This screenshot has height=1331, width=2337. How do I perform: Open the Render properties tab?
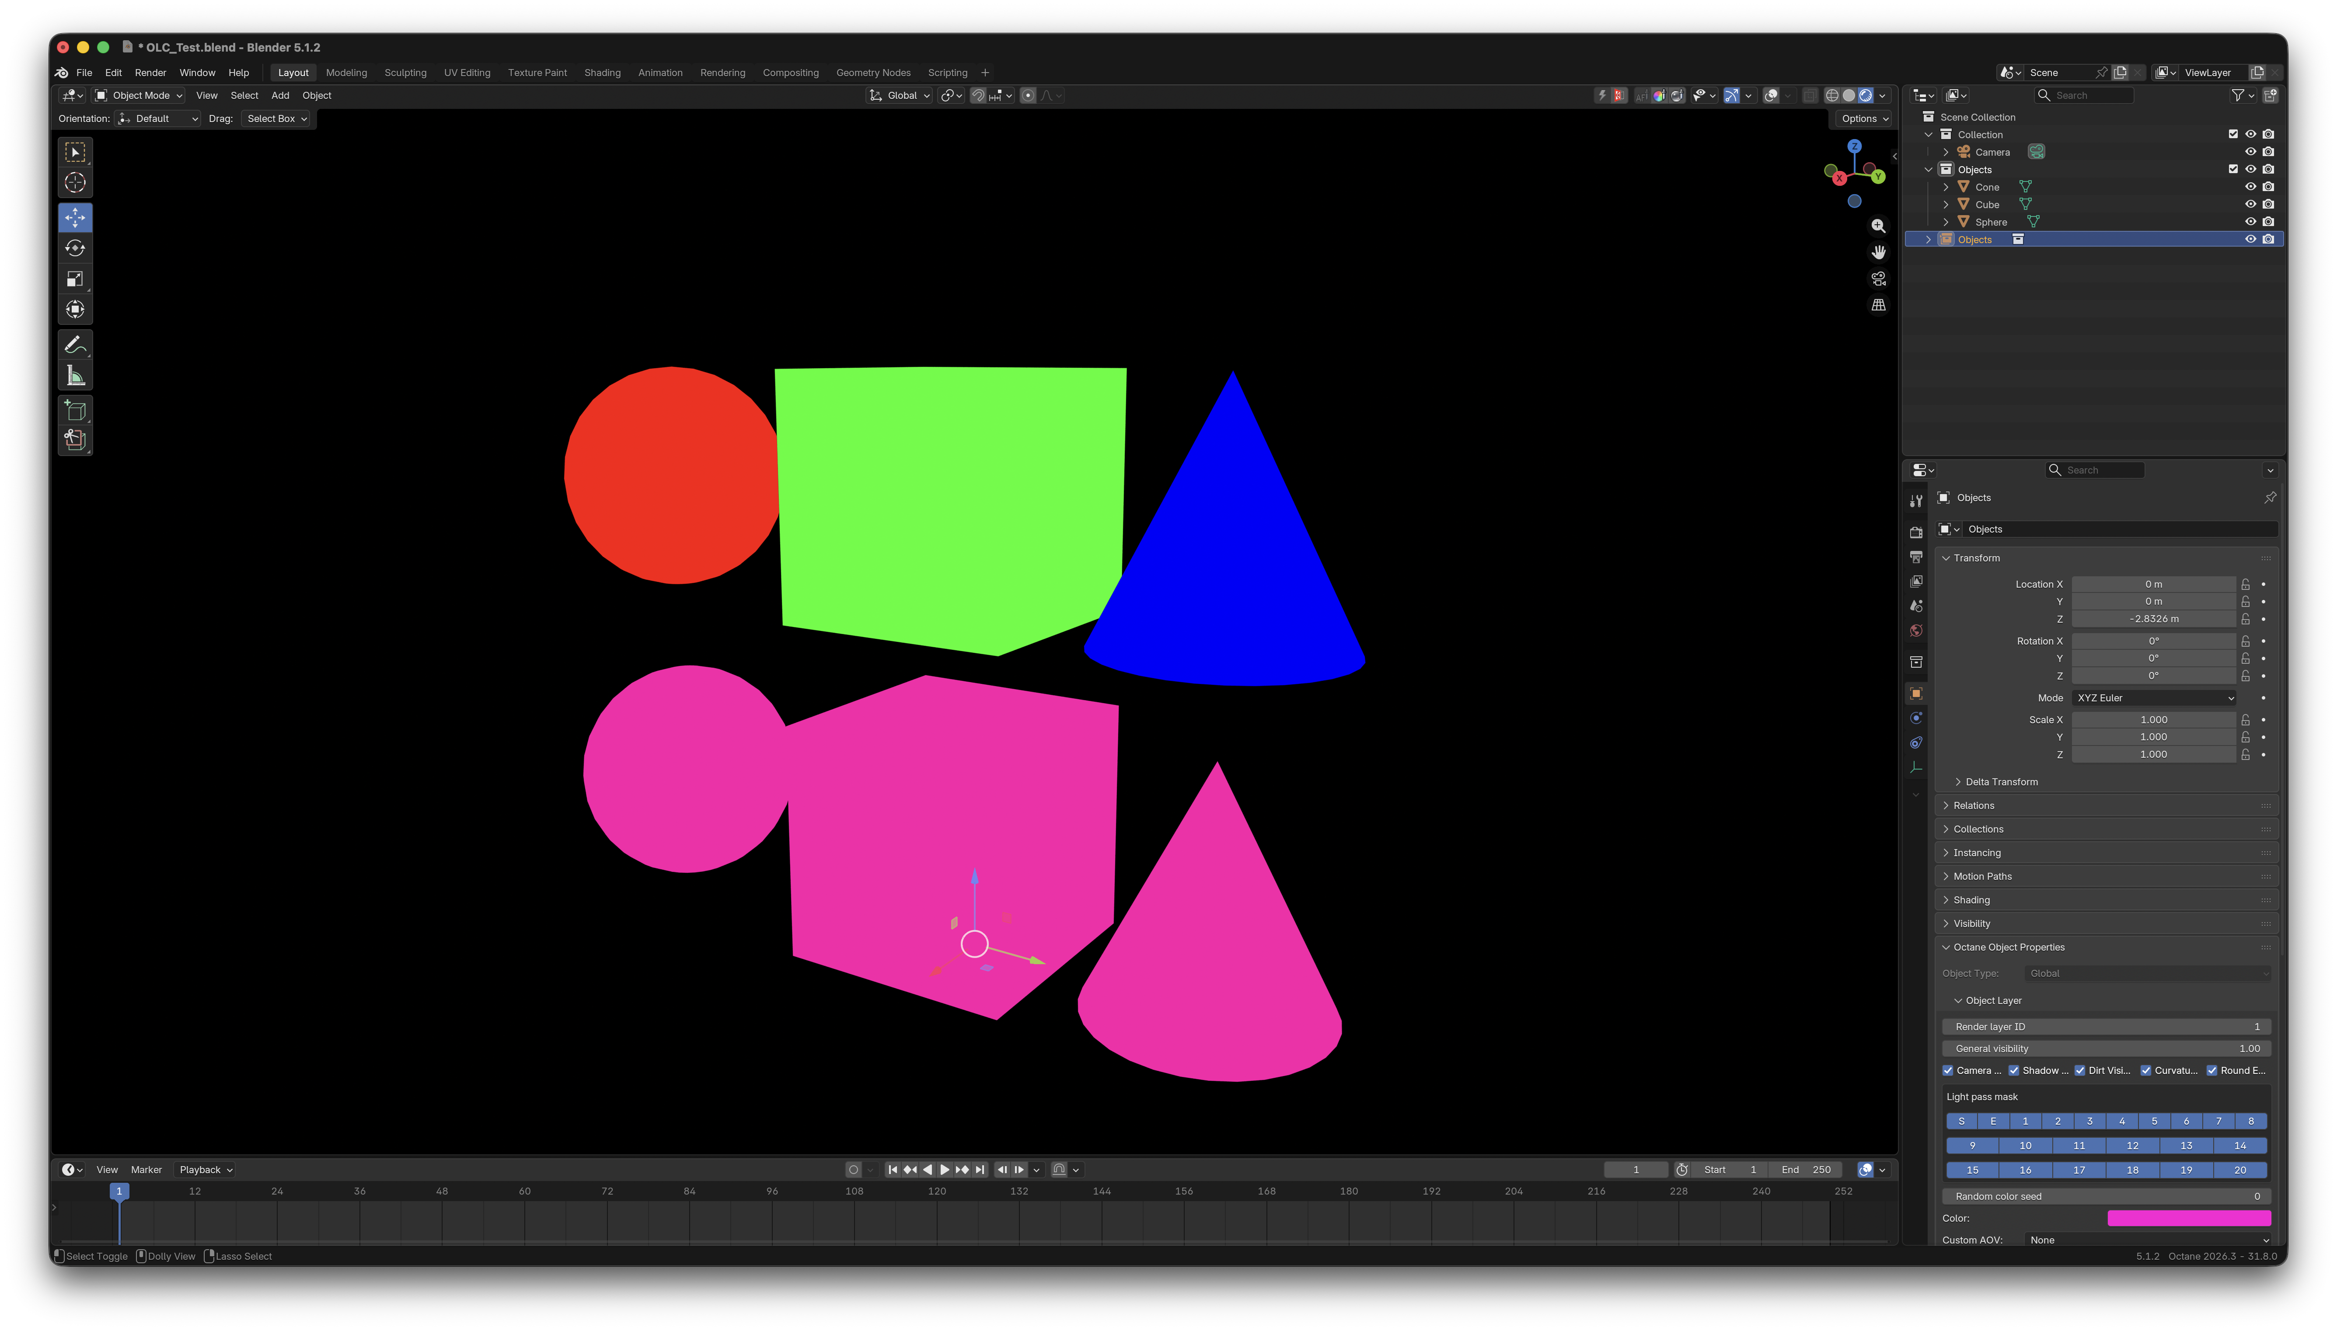(1916, 532)
